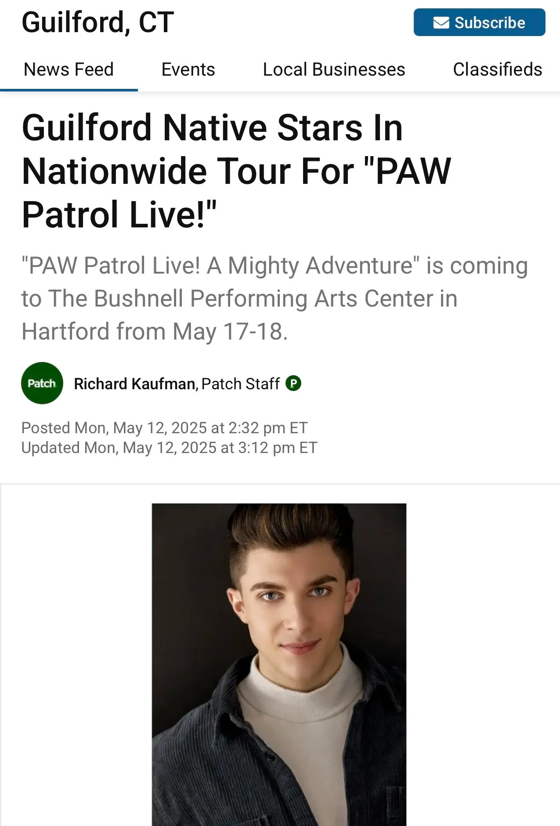560x826 pixels.
Task: Click the blue underline of News Feed tab
Action: tap(69, 90)
